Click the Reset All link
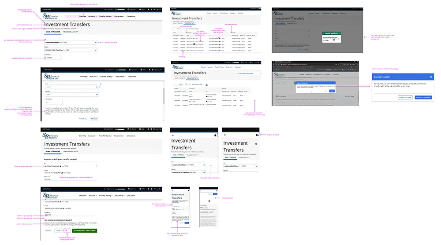441x245 pixels. 83,119
